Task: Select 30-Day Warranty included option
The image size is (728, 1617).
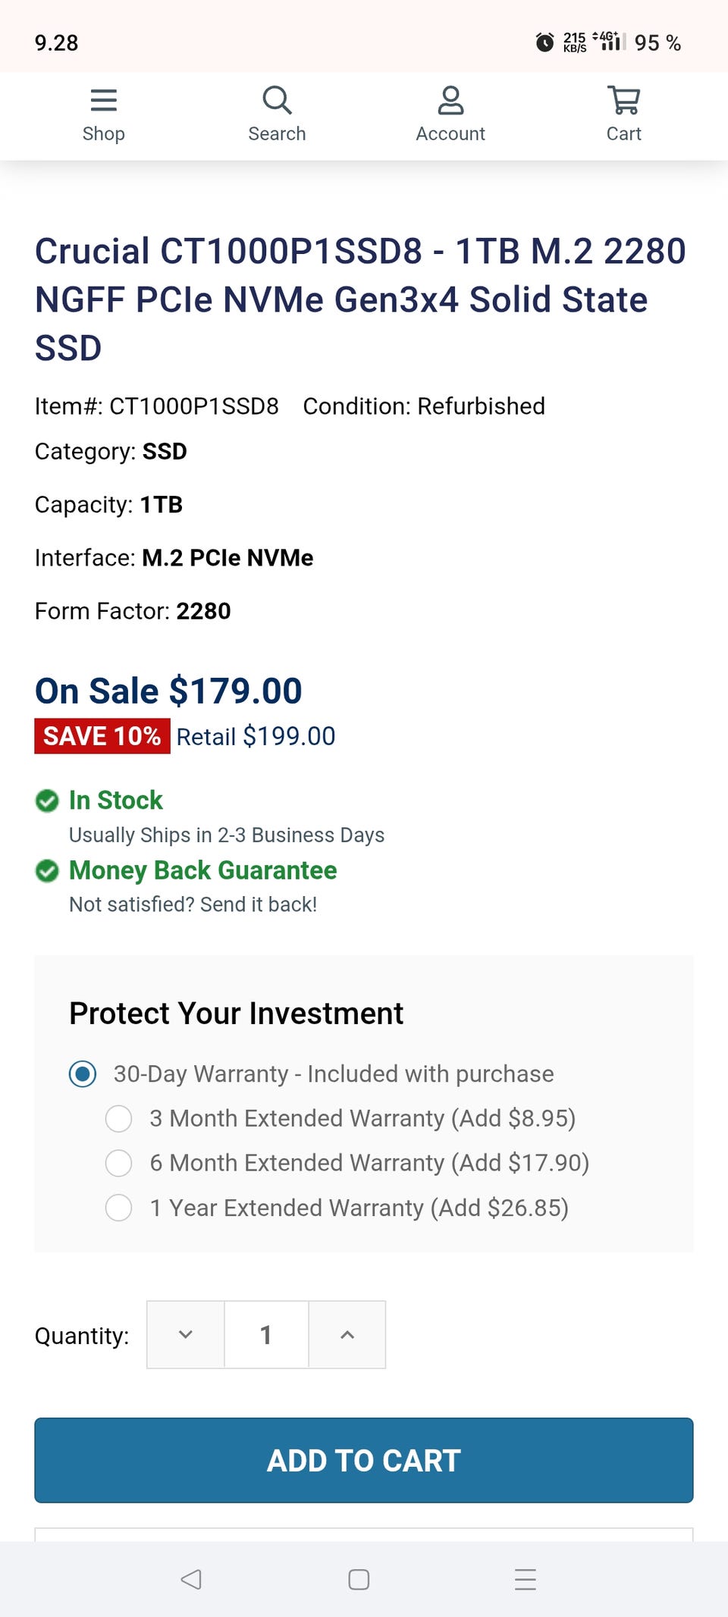Action: [83, 1074]
